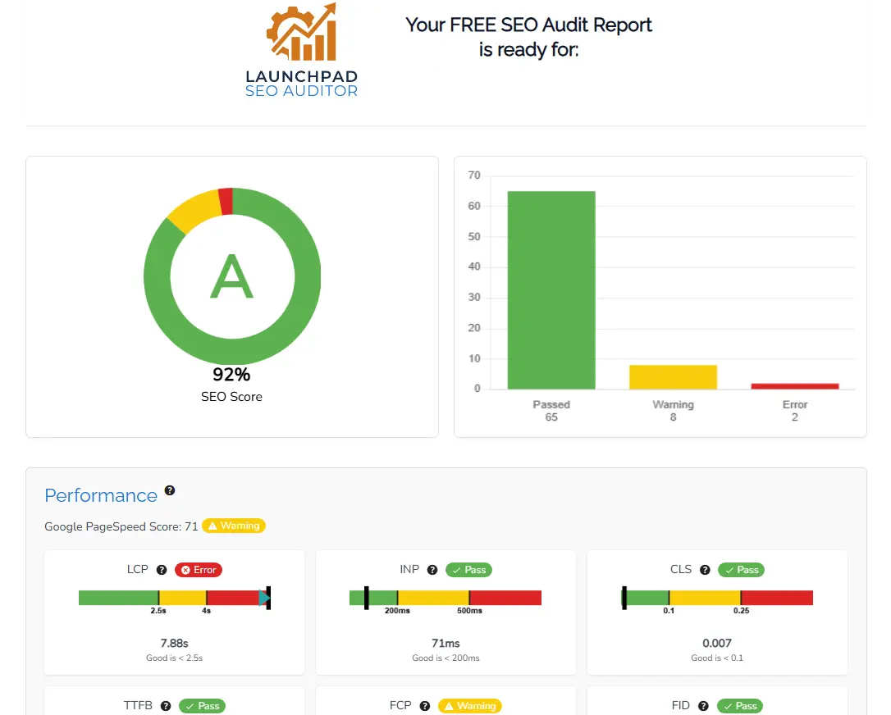The height and width of the screenshot is (715, 891).
Task: Click the CLS metric help icon
Action: coord(706,570)
